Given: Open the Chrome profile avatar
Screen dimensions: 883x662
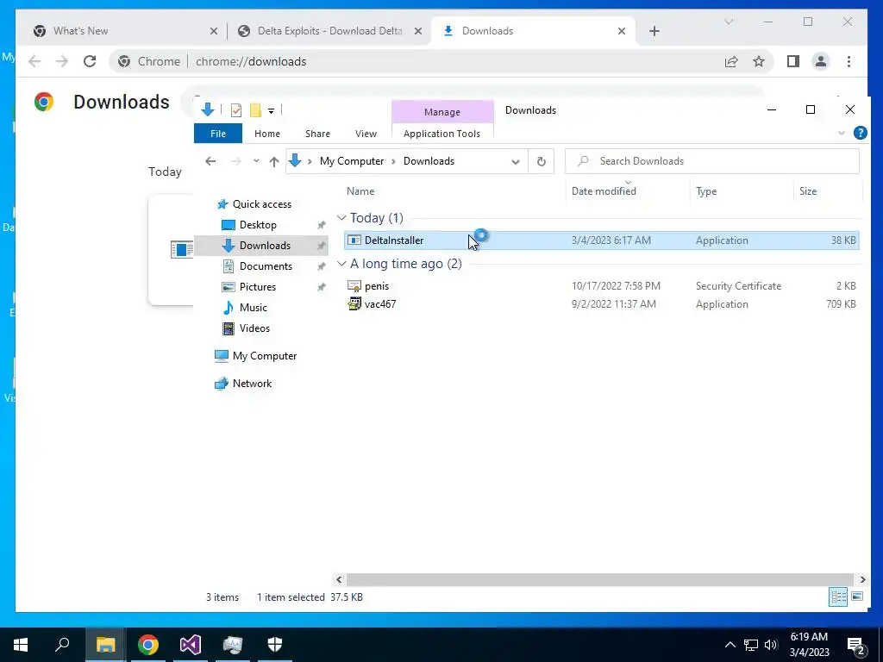Looking at the screenshot, I should [x=821, y=61].
